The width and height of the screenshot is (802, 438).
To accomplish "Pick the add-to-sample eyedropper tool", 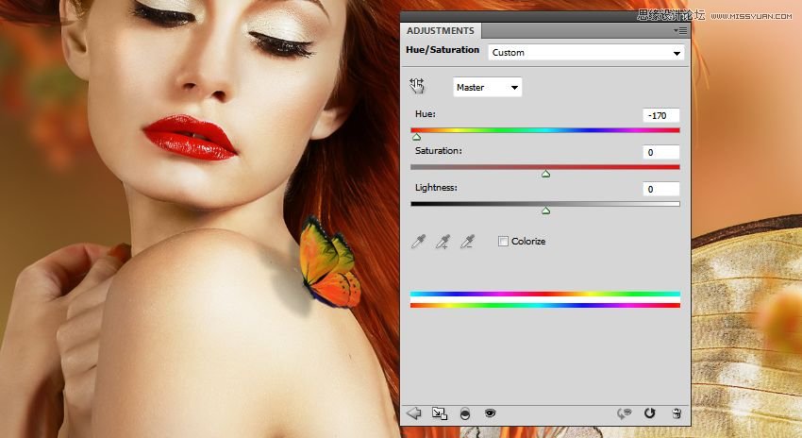I will pyautogui.click(x=443, y=242).
